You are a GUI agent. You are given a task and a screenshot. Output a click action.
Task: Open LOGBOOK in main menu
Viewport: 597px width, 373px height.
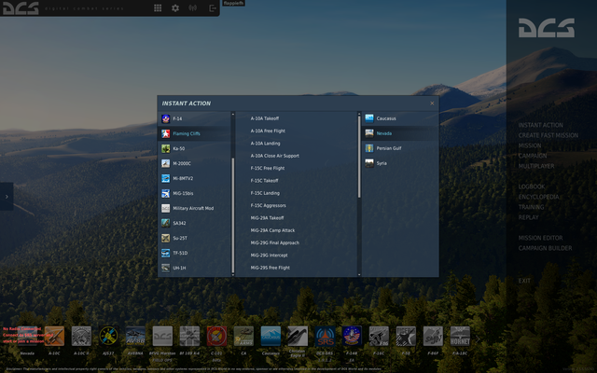pyautogui.click(x=531, y=186)
